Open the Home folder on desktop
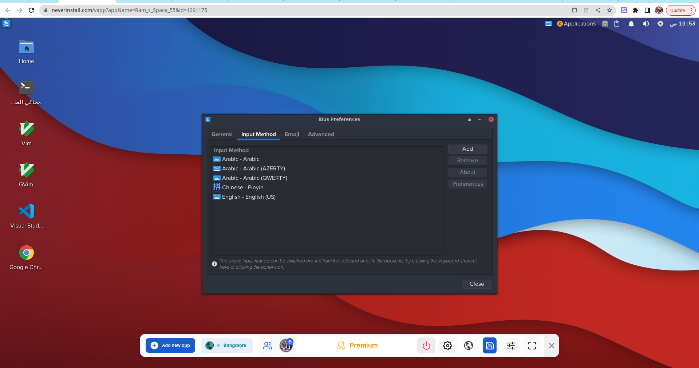 pos(26,48)
